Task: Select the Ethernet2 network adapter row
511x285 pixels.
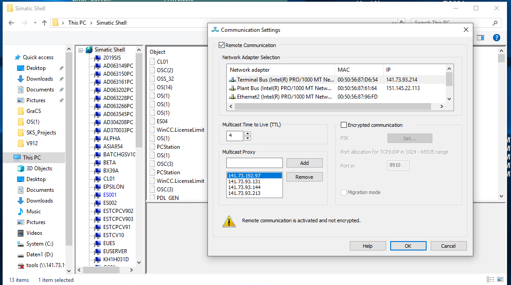Action: click(x=336, y=97)
